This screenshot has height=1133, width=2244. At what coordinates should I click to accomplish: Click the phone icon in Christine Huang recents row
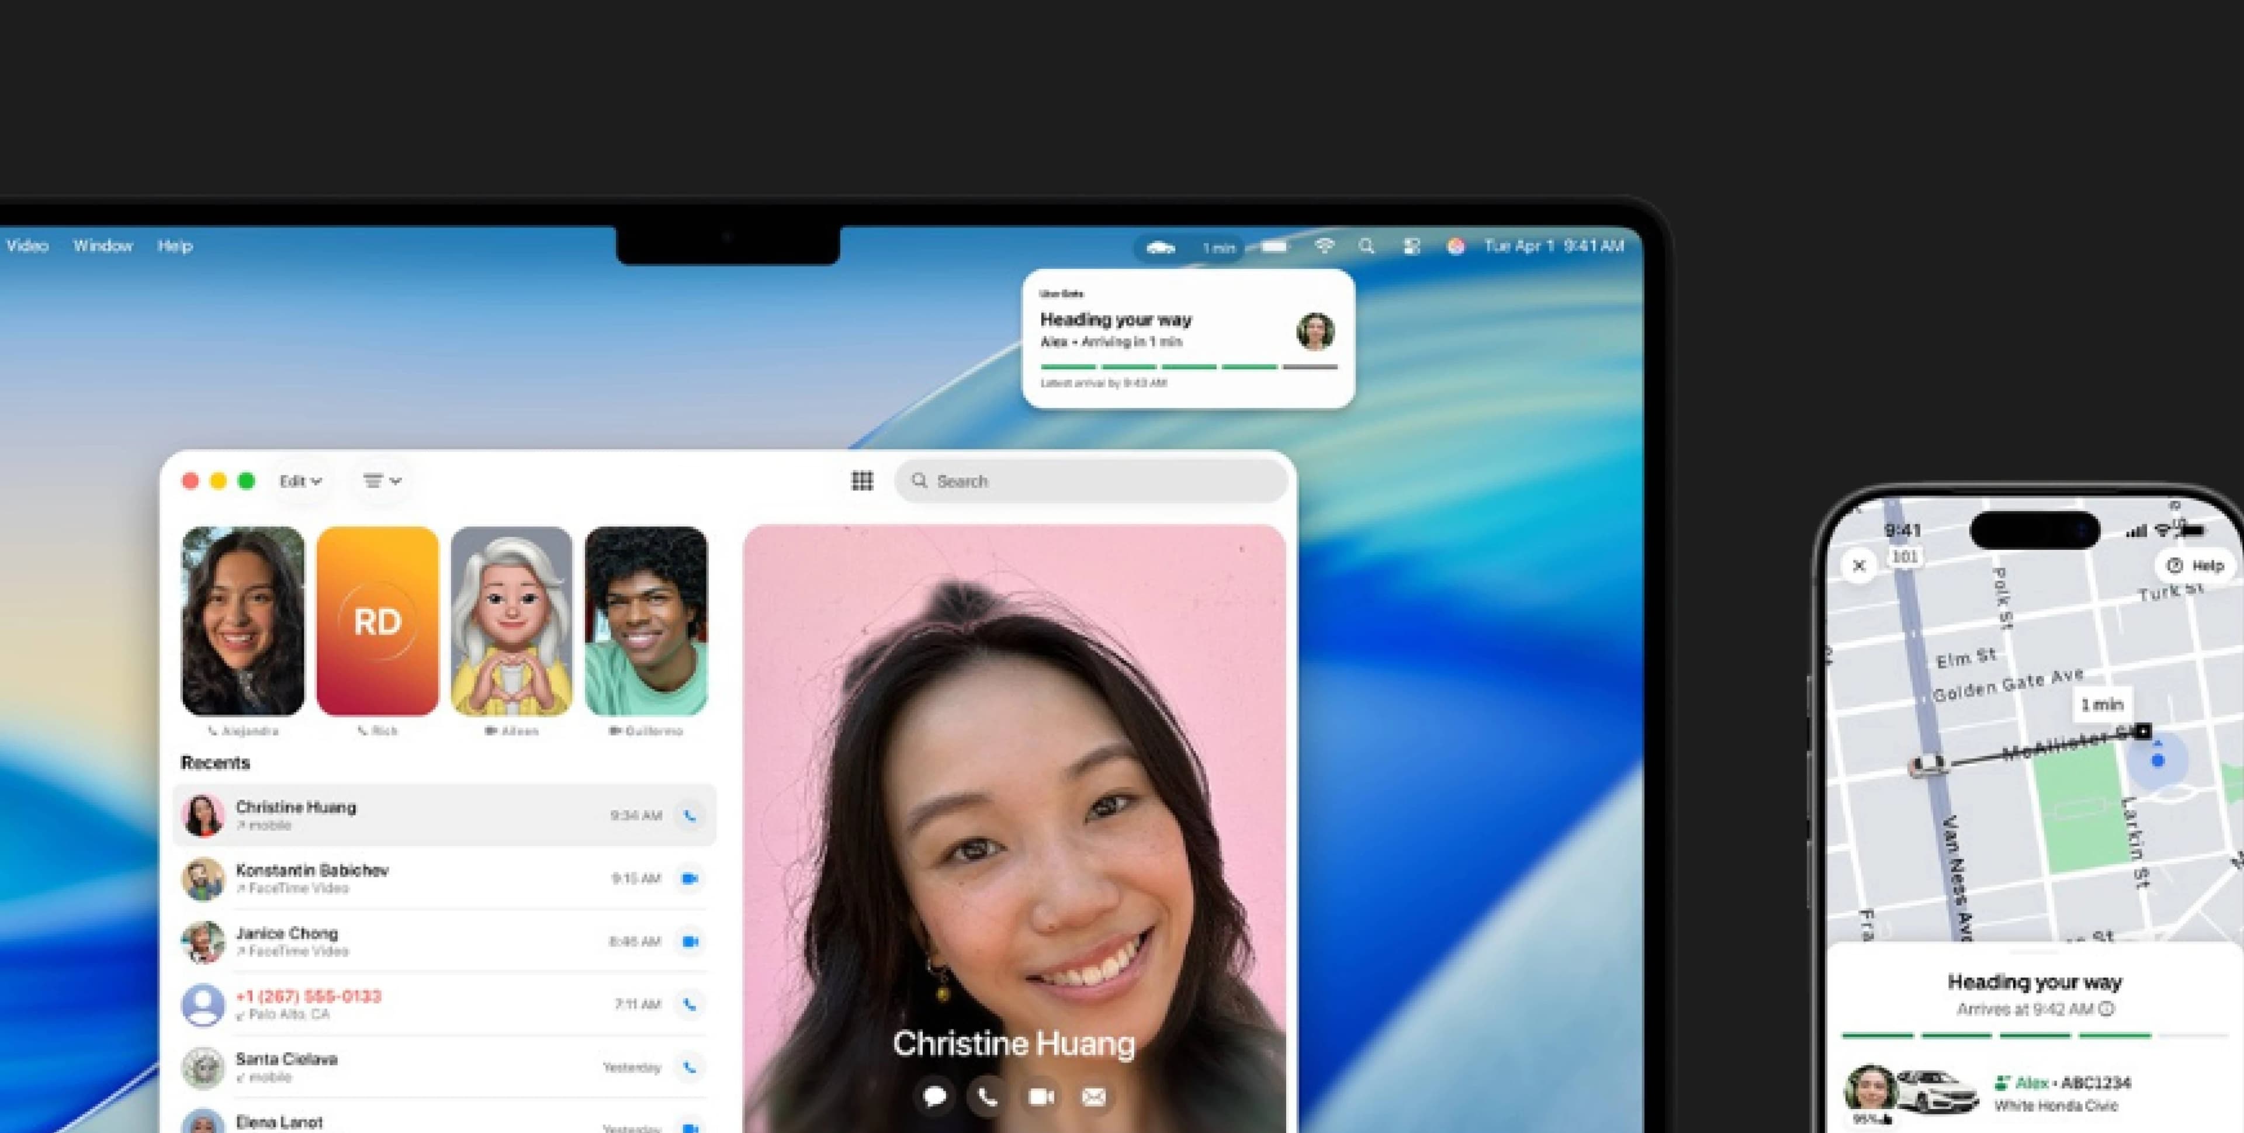click(x=690, y=816)
